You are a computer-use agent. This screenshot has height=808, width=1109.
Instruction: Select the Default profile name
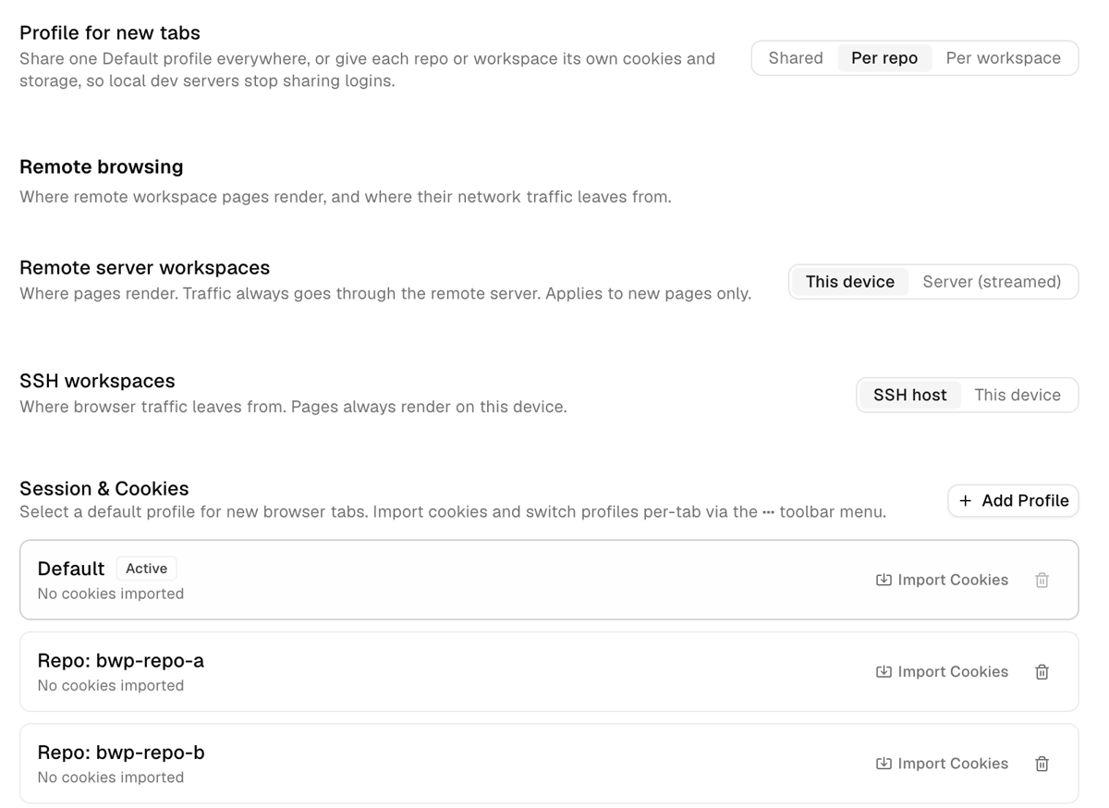click(x=71, y=569)
